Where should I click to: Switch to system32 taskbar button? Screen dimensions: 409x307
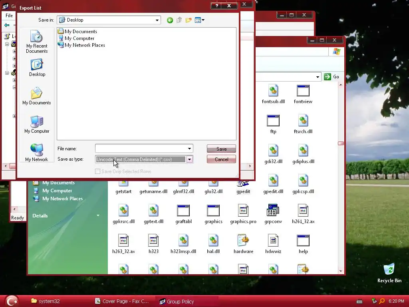click(x=46, y=301)
